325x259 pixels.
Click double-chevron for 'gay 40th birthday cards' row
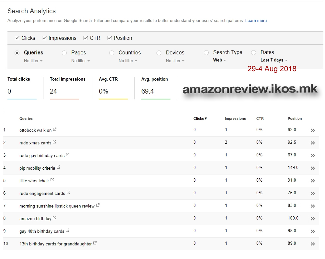pyautogui.click(x=313, y=231)
